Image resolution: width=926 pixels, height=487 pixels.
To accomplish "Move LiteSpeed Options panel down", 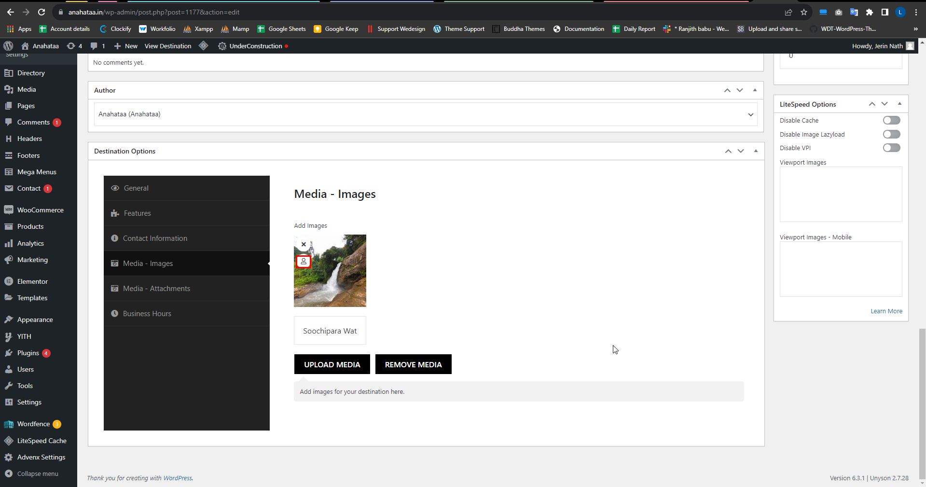I will 885,104.
